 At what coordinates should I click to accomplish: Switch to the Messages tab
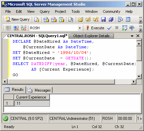click(39, 90)
